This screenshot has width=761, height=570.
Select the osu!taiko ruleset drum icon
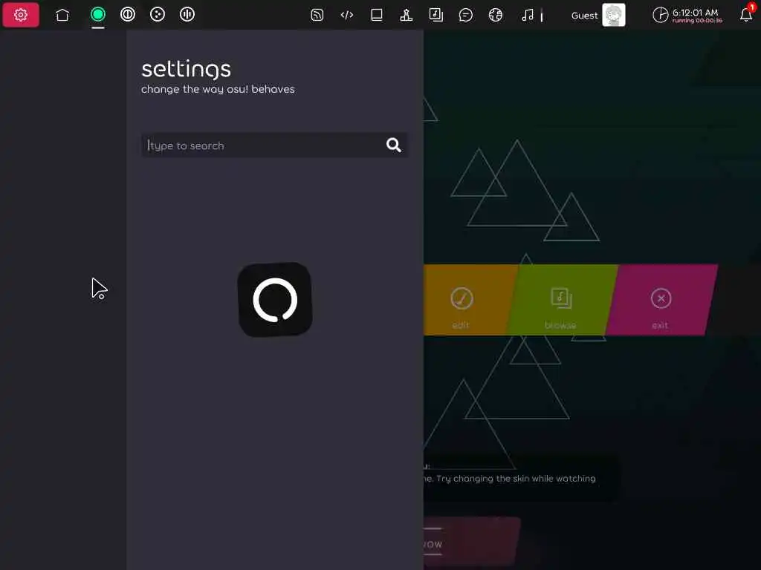(128, 15)
